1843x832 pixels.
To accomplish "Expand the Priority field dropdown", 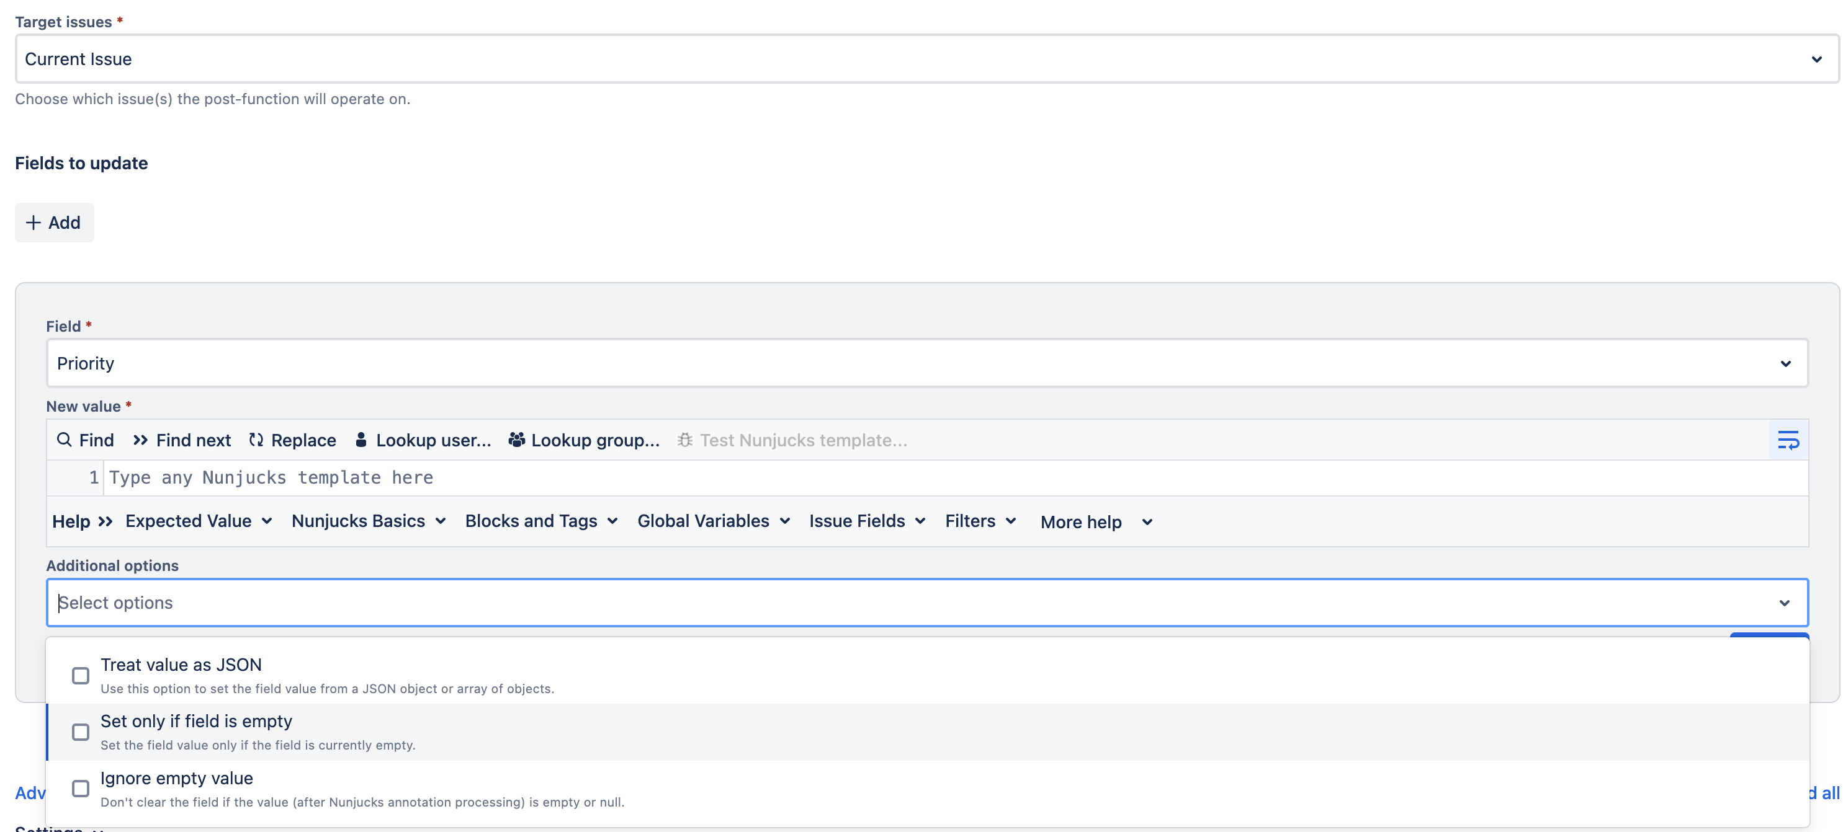I will click(x=927, y=363).
